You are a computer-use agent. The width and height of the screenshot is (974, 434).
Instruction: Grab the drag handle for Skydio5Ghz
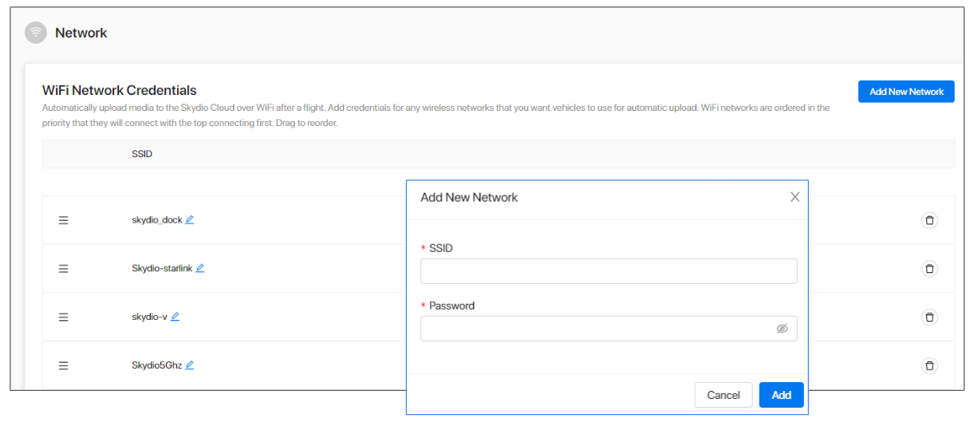pos(63,365)
